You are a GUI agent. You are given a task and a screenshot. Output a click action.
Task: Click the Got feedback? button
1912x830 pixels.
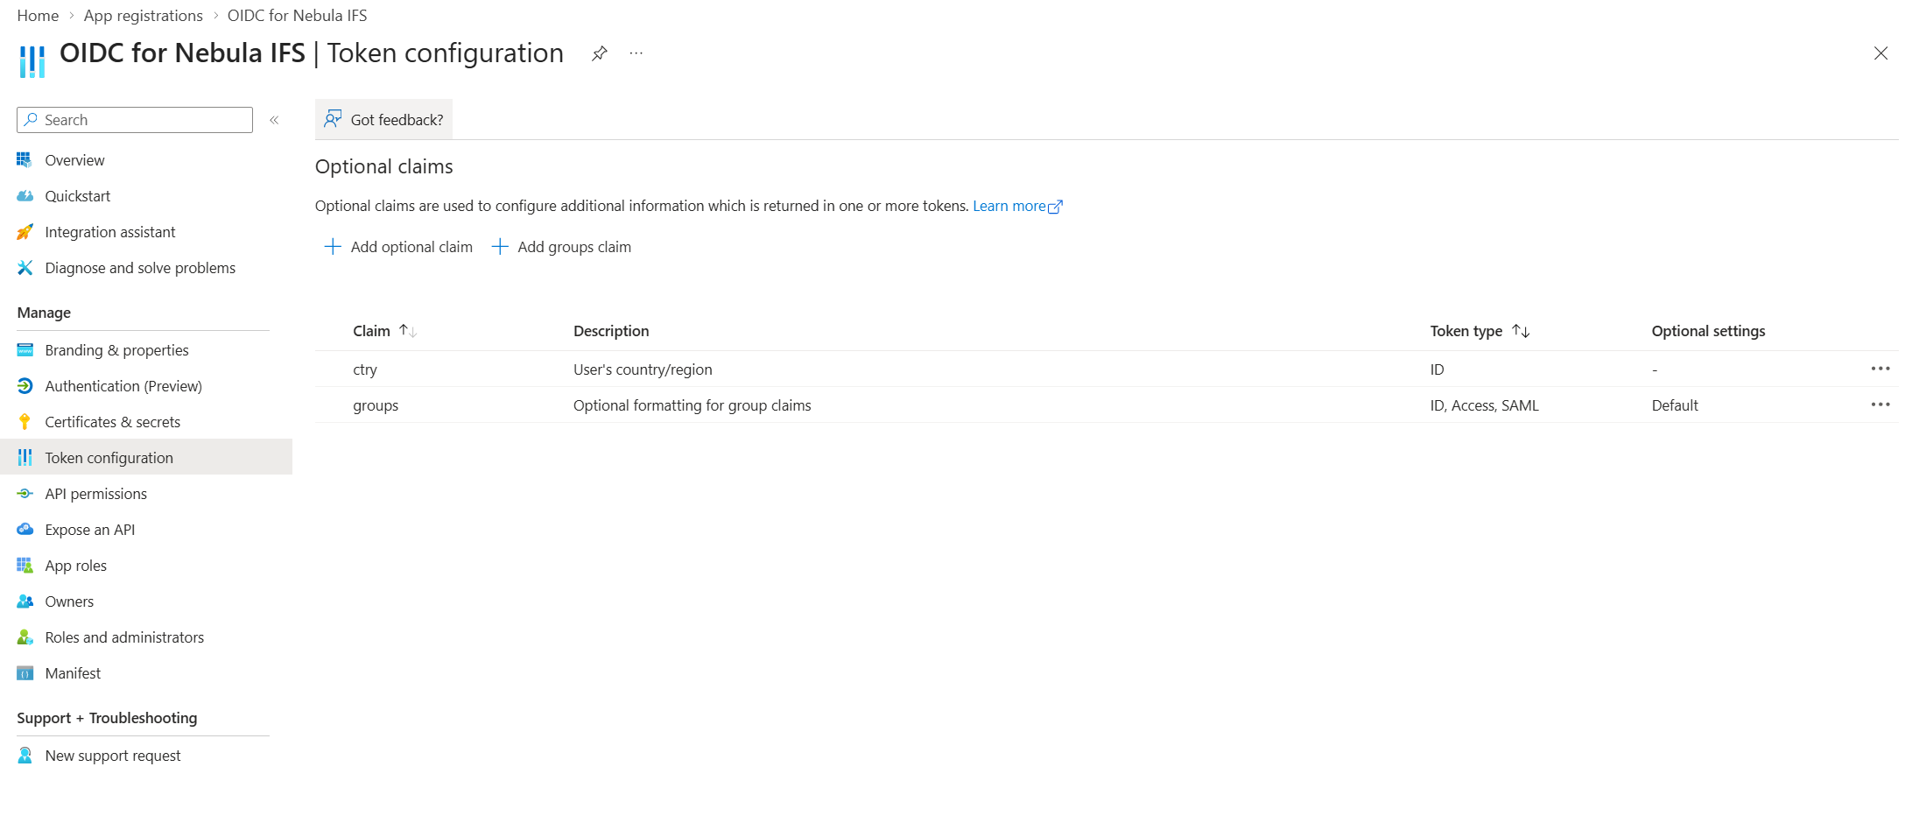pos(383,119)
